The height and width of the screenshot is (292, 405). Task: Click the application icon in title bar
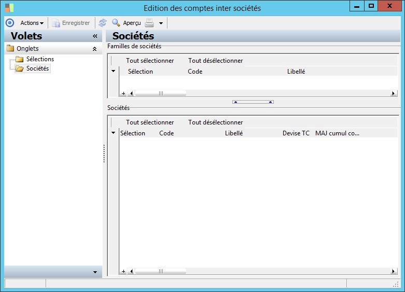[x=9, y=8]
